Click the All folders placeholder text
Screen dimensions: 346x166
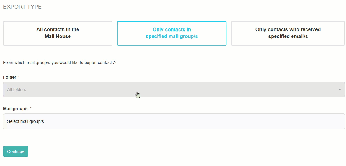click(x=17, y=90)
